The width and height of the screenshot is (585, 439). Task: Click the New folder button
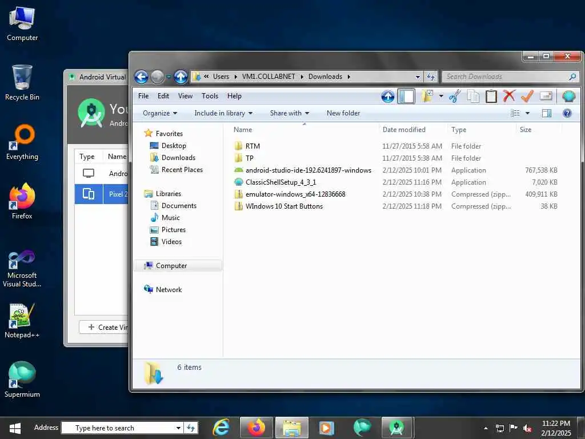(343, 113)
